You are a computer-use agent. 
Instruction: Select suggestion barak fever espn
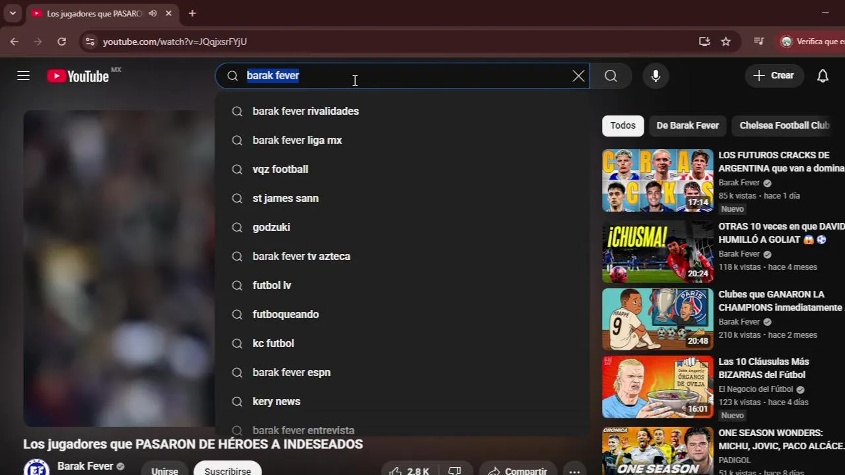[x=402, y=372]
